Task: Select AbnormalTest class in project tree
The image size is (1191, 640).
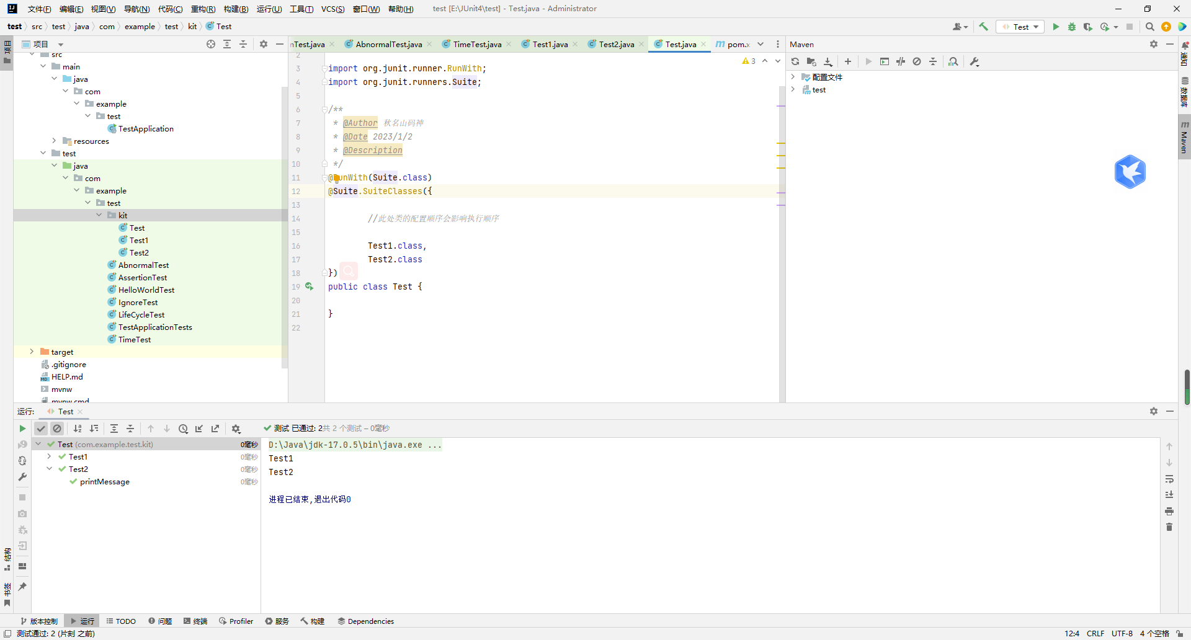Action: pos(143,265)
